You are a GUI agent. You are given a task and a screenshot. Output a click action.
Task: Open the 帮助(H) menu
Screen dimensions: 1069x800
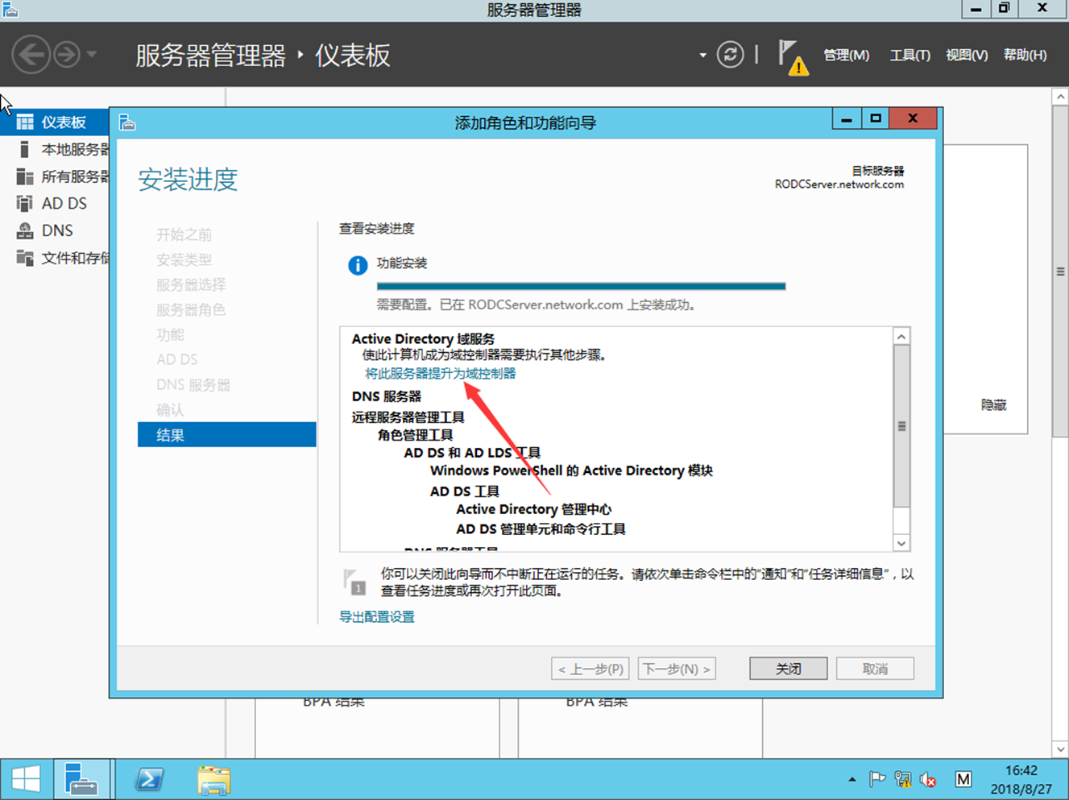tap(1025, 55)
